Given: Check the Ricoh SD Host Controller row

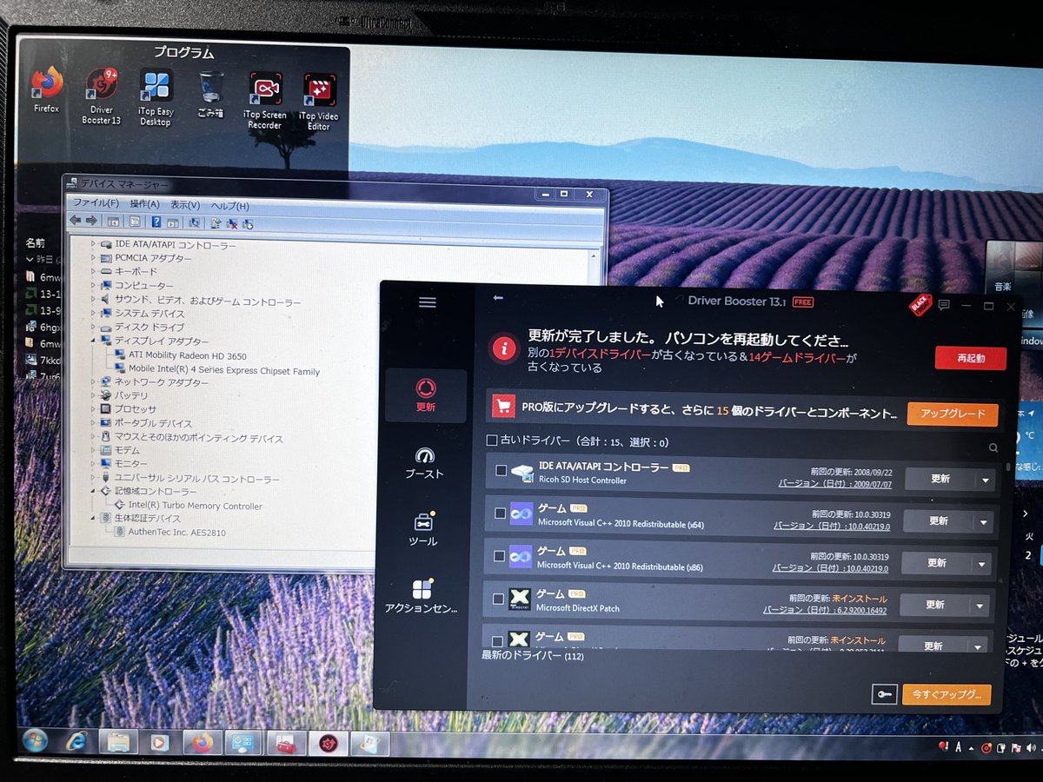Looking at the screenshot, I should click(501, 471).
